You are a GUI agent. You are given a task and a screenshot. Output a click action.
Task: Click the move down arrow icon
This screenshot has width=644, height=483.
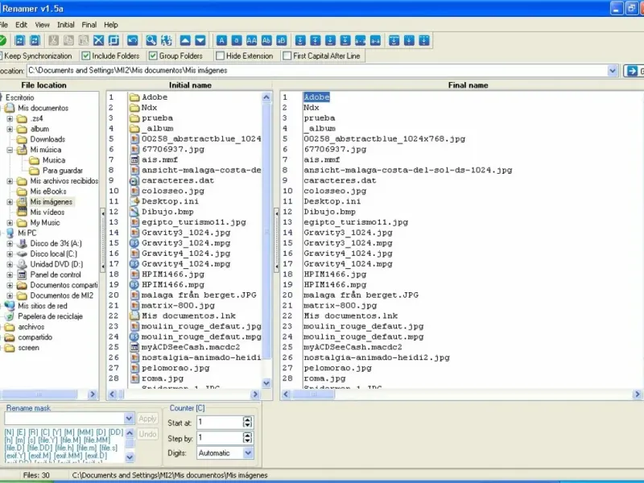tap(200, 40)
